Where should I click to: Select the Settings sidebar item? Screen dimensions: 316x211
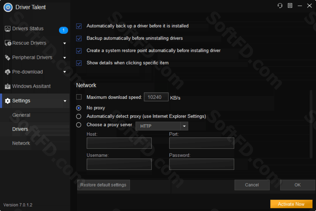pos(35,101)
